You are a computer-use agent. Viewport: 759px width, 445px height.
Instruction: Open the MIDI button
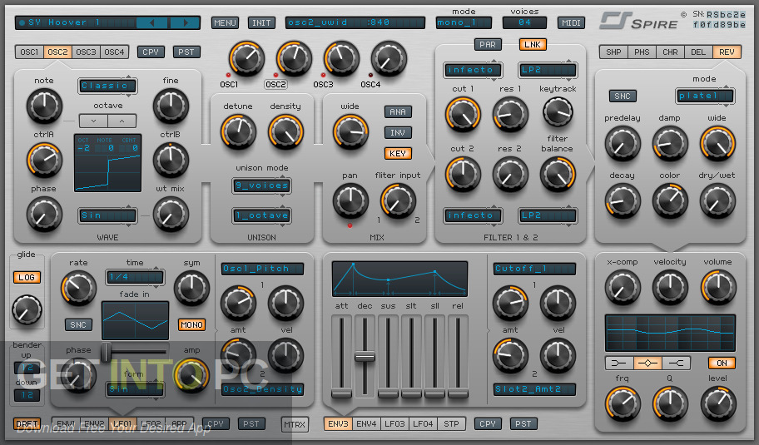[x=571, y=22]
